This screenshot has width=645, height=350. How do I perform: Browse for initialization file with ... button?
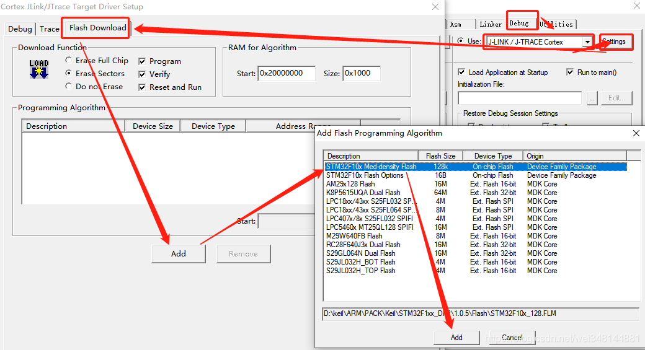coord(592,98)
